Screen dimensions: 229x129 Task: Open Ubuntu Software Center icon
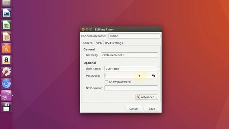tap(6, 48)
